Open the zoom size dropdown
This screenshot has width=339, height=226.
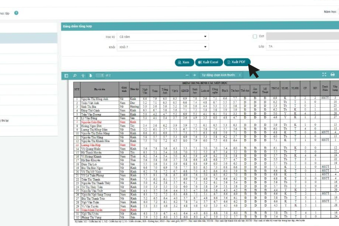click(x=221, y=75)
